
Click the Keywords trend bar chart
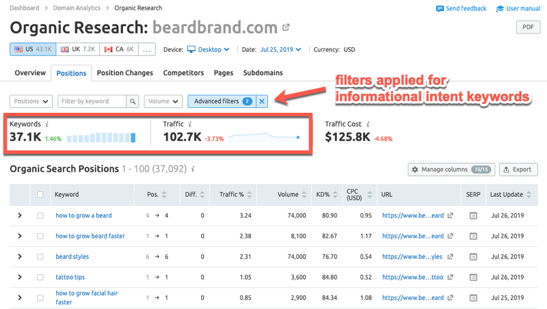coord(101,137)
